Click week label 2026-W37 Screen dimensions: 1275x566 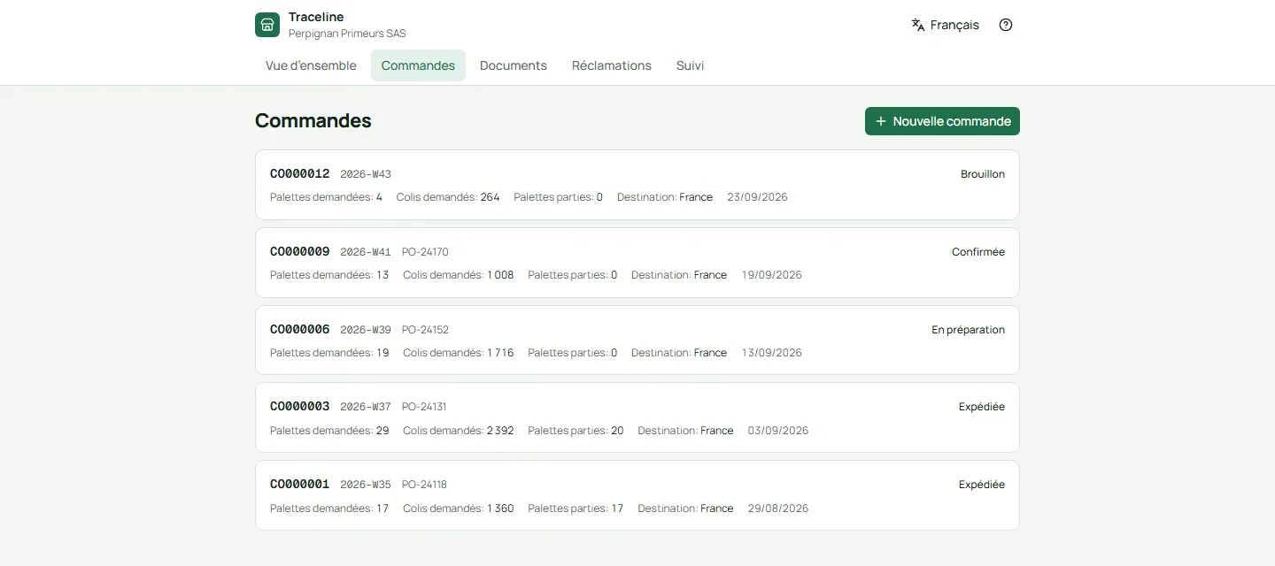[x=366, y=407]
